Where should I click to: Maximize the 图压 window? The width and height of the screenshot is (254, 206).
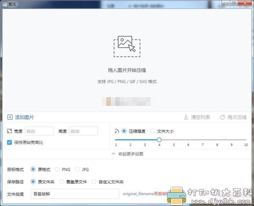234,3
